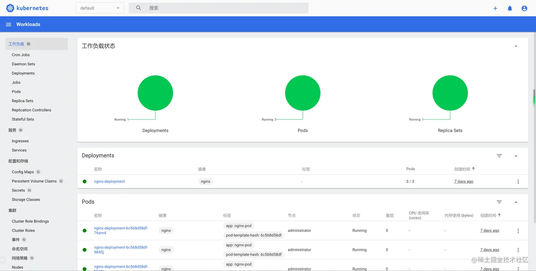Click 'app: nginx-pod' label of pod 76sm4
Screen dimensions: 536x271
click(x=239, y=226)
